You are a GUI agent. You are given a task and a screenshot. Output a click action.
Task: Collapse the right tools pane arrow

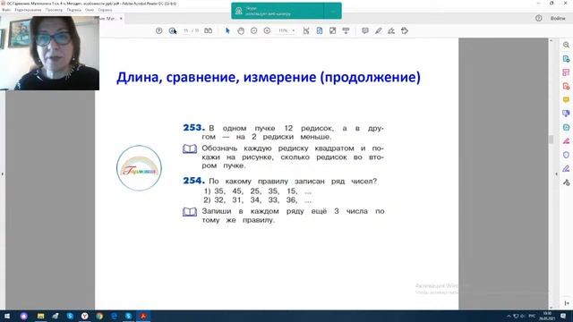tap(557, 174)
